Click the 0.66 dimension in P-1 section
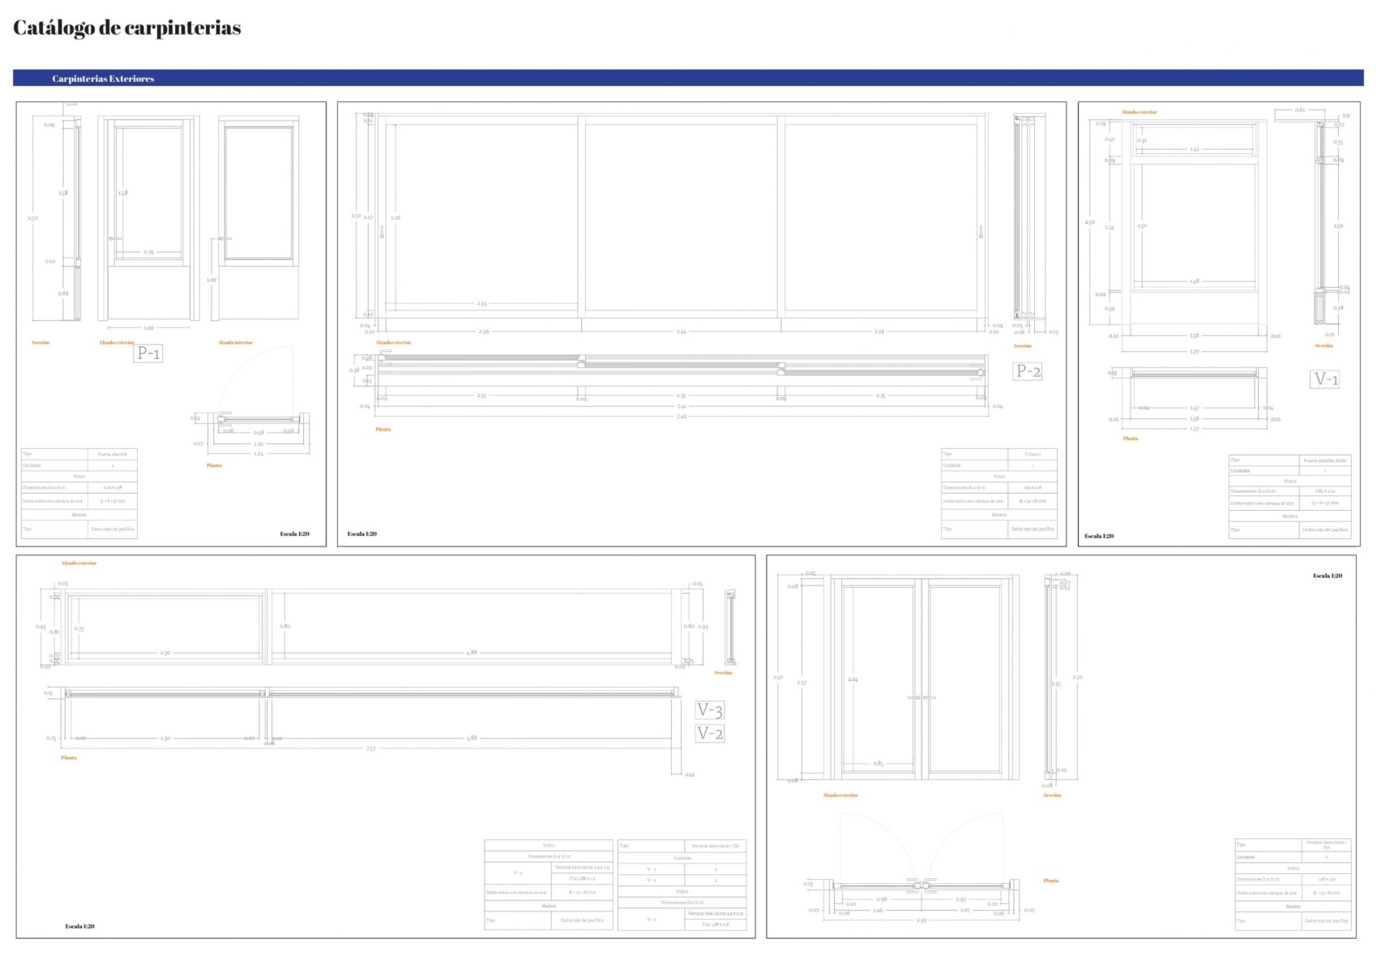 coord(63,294)
